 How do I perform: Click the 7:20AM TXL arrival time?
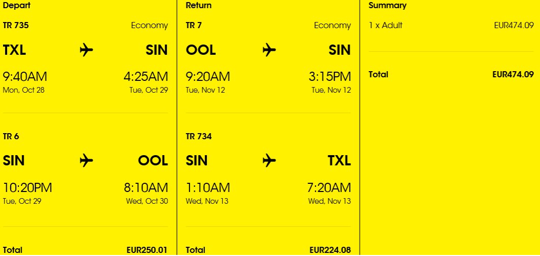point(329,188)
